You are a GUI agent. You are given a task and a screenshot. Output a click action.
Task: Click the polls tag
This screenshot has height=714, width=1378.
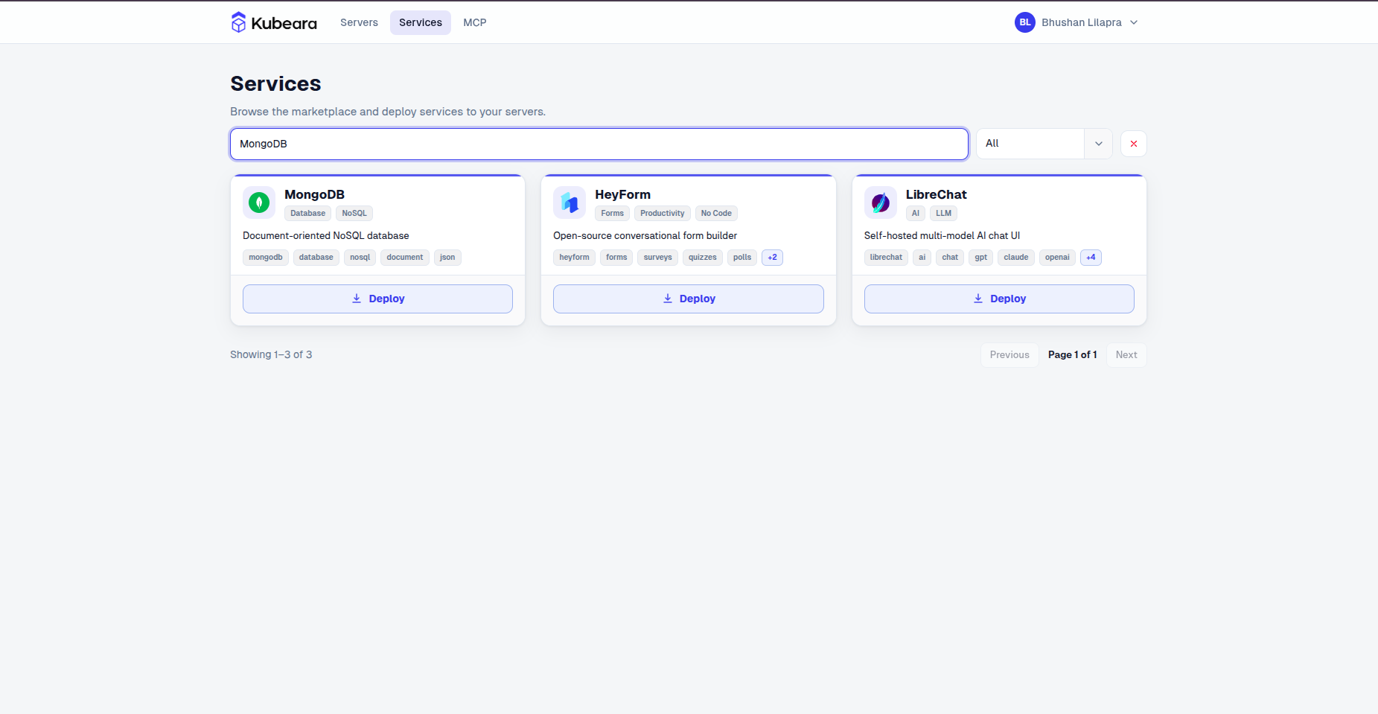click(742, 258)
